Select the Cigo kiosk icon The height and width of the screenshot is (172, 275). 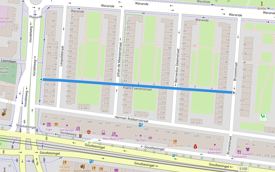49,125
